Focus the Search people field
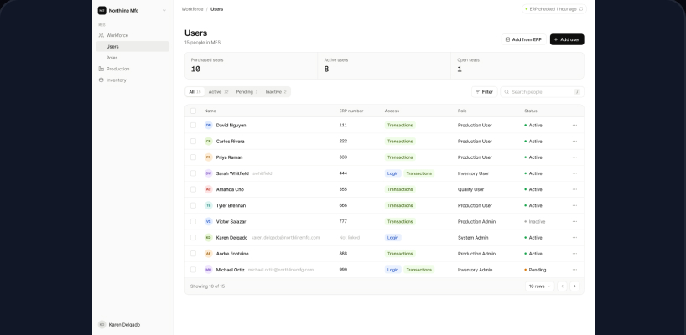This screenshot has width=686, height=335. [x=542, y=92]
